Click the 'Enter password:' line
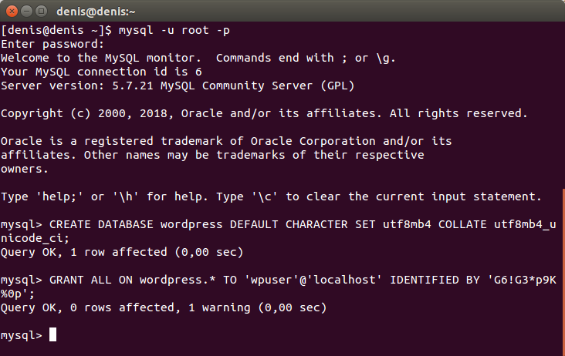The height and width of the screenshot is (356, 565). pyautogui.click(x=52, y=44)
